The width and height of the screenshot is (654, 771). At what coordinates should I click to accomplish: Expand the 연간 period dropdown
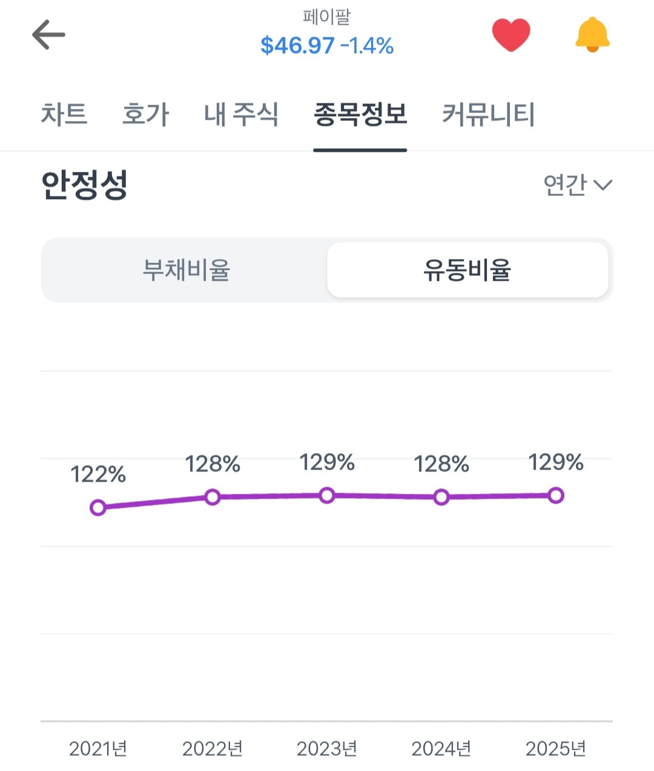tap(577, 185)
